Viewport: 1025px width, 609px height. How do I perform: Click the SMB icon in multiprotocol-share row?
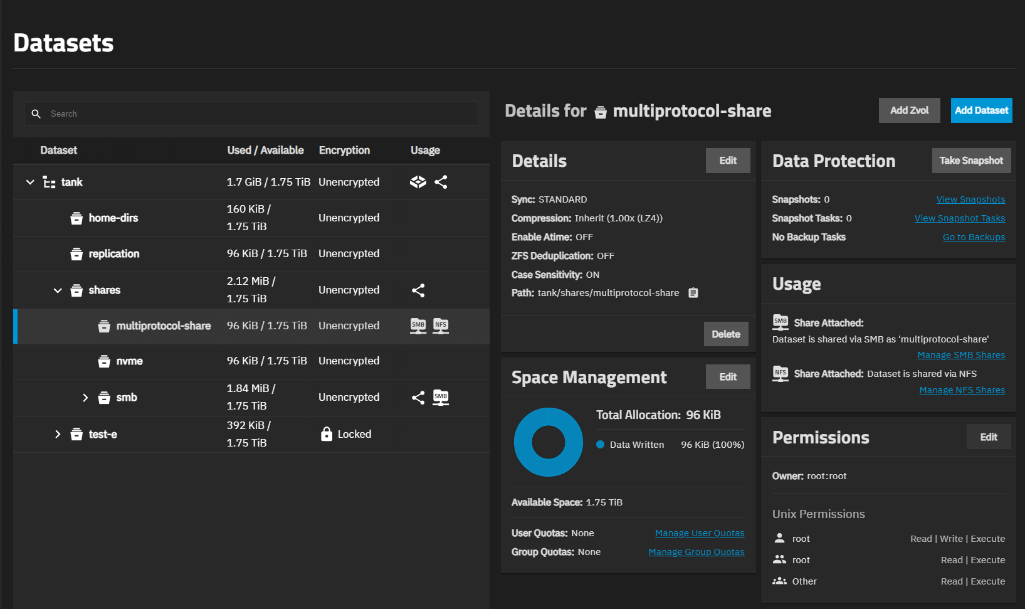pyautogui.click(x=418, y=326)
